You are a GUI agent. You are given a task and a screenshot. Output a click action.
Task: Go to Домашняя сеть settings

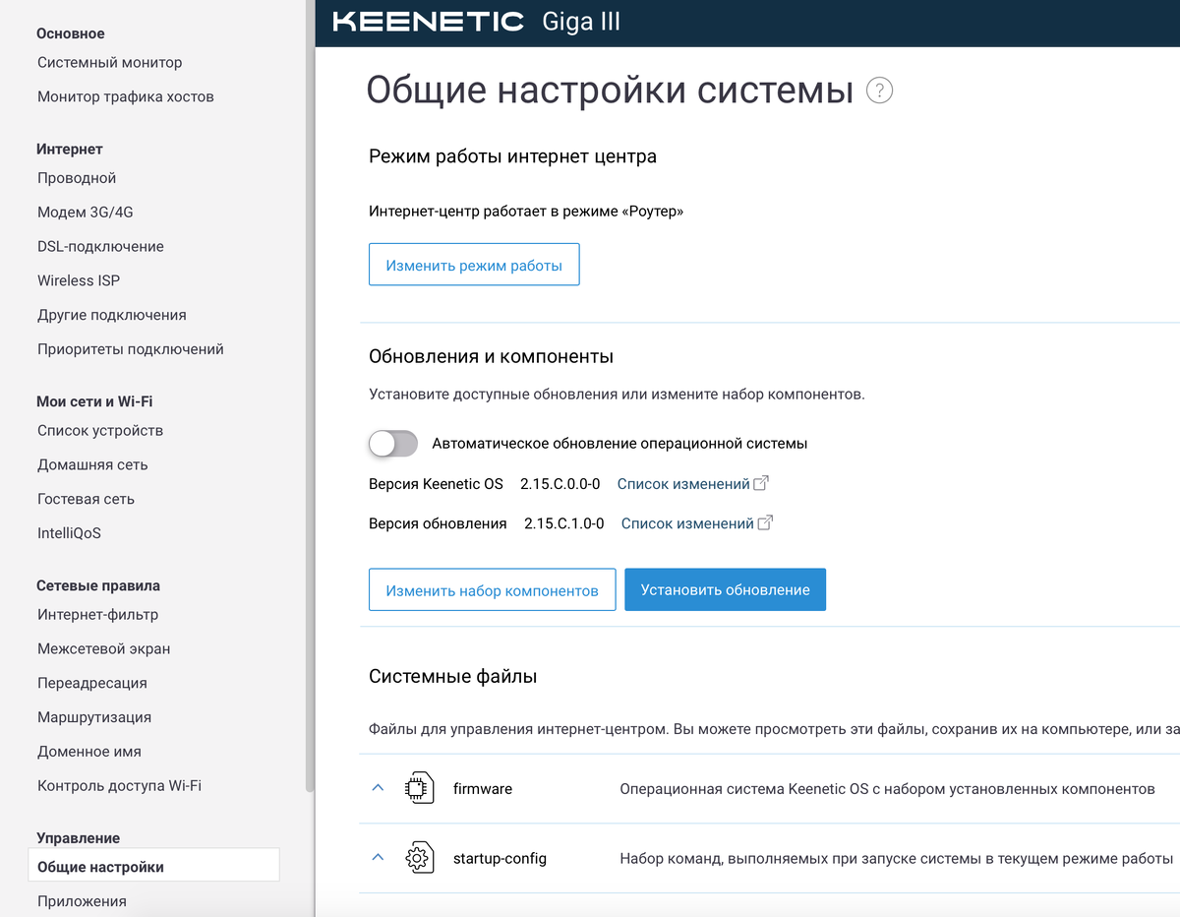click(x=92, y=464)
